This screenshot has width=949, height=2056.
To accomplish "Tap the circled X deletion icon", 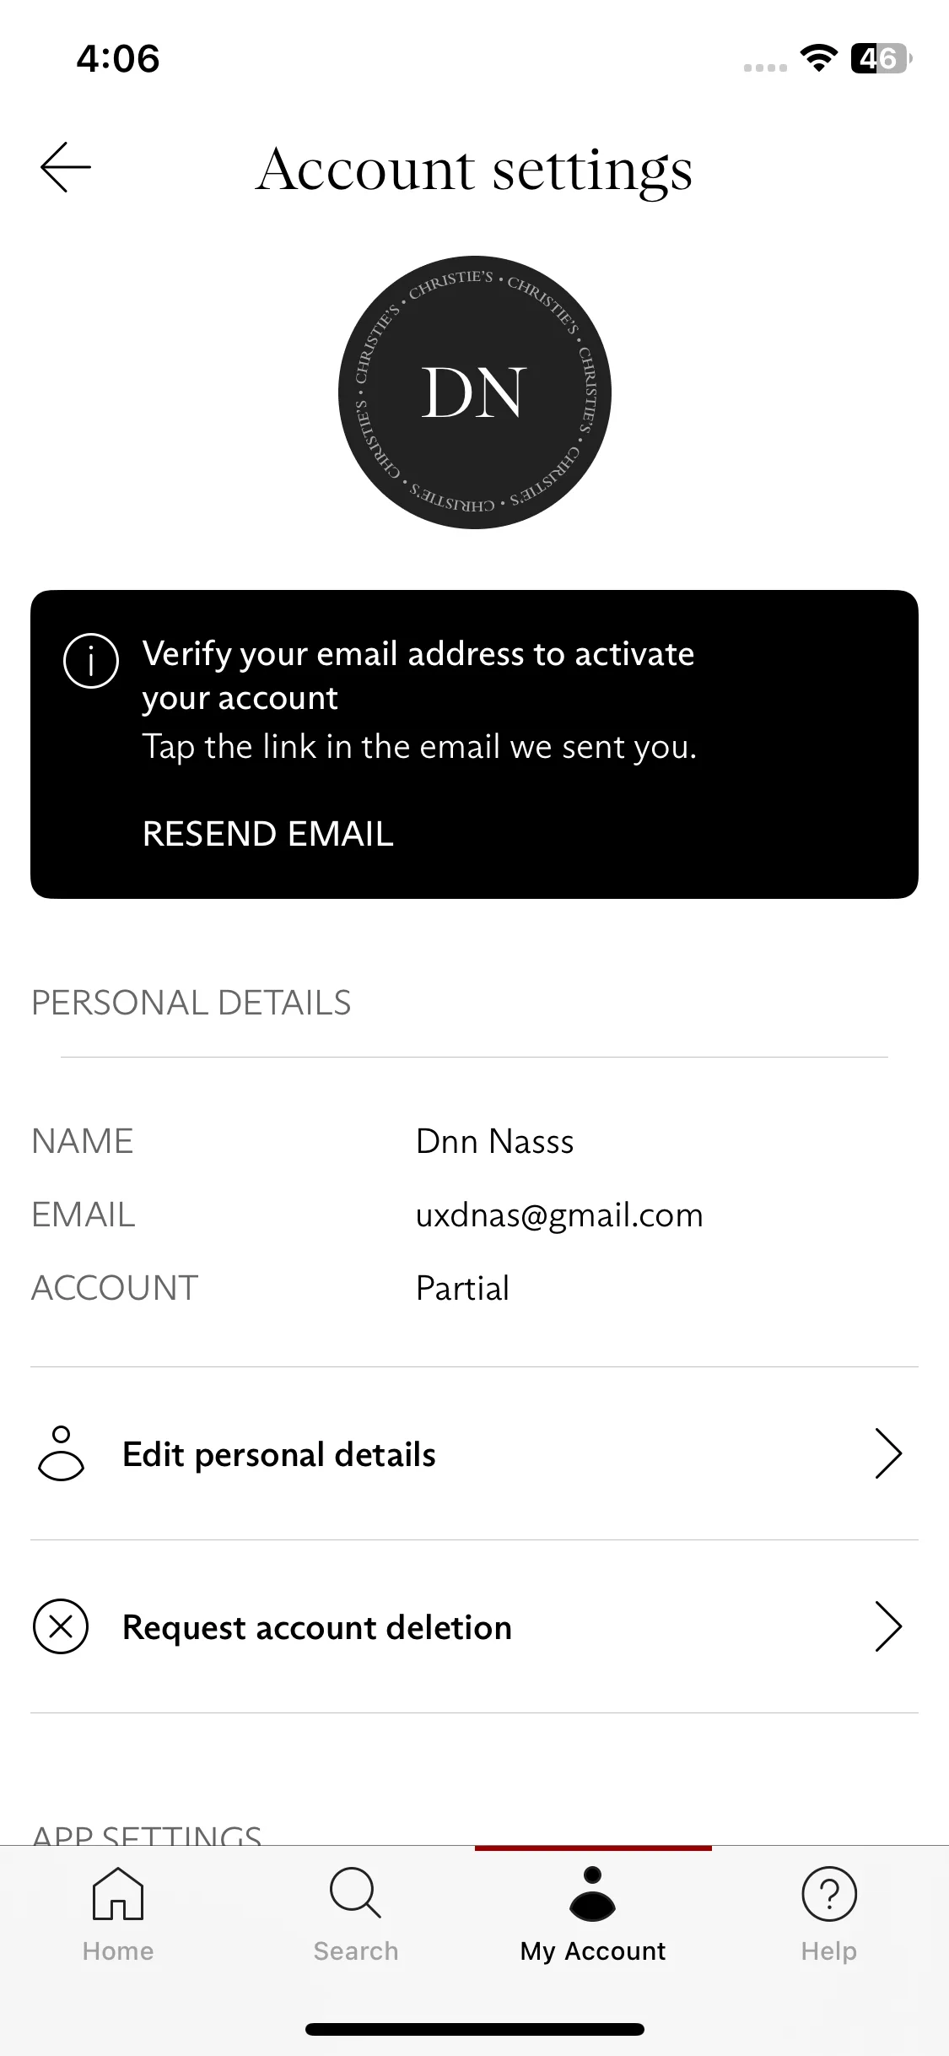I will coord(61,1626).
